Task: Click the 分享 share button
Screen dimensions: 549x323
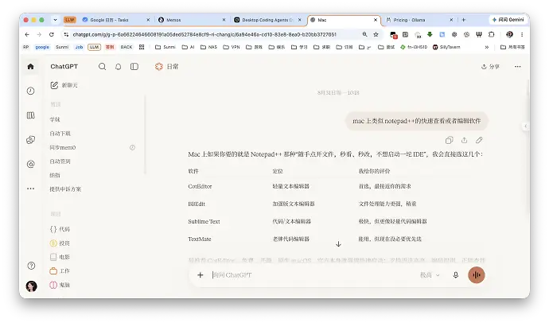Action: [x=490, y=67]
